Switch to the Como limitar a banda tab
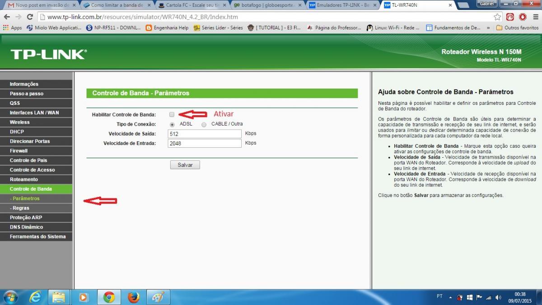The image size is (542, 305). point(117,5)
